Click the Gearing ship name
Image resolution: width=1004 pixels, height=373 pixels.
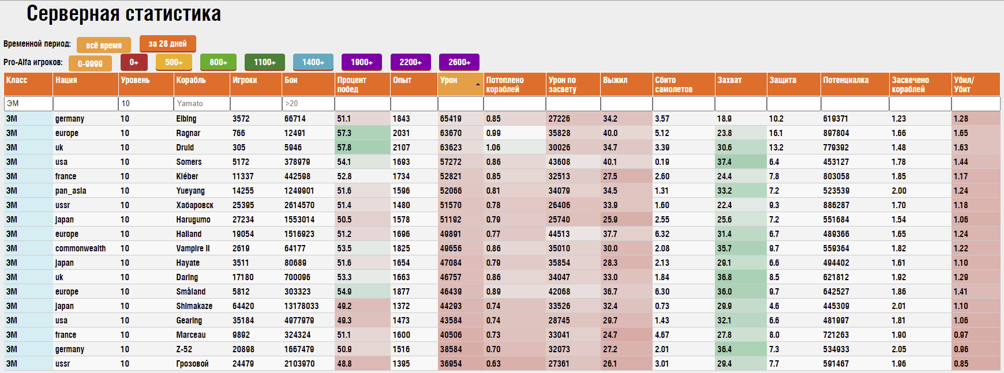coord(189,321)
